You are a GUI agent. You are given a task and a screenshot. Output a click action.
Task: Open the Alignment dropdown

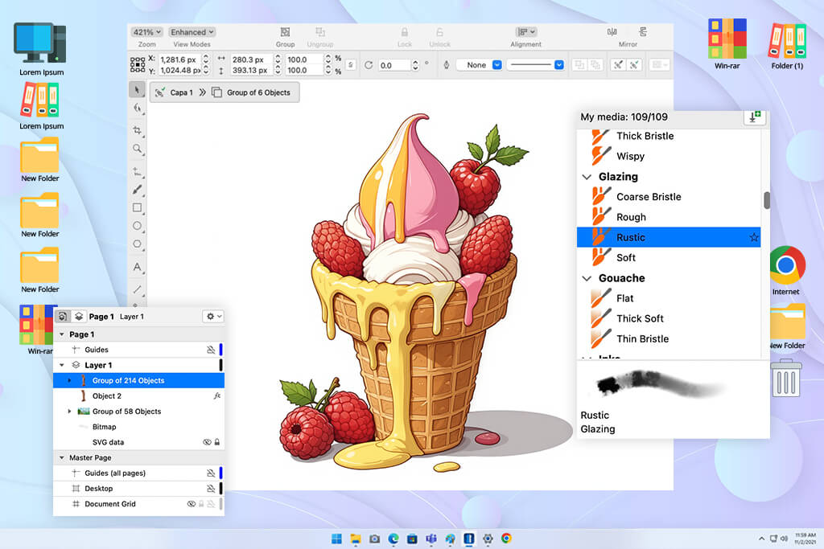point(525,32)
